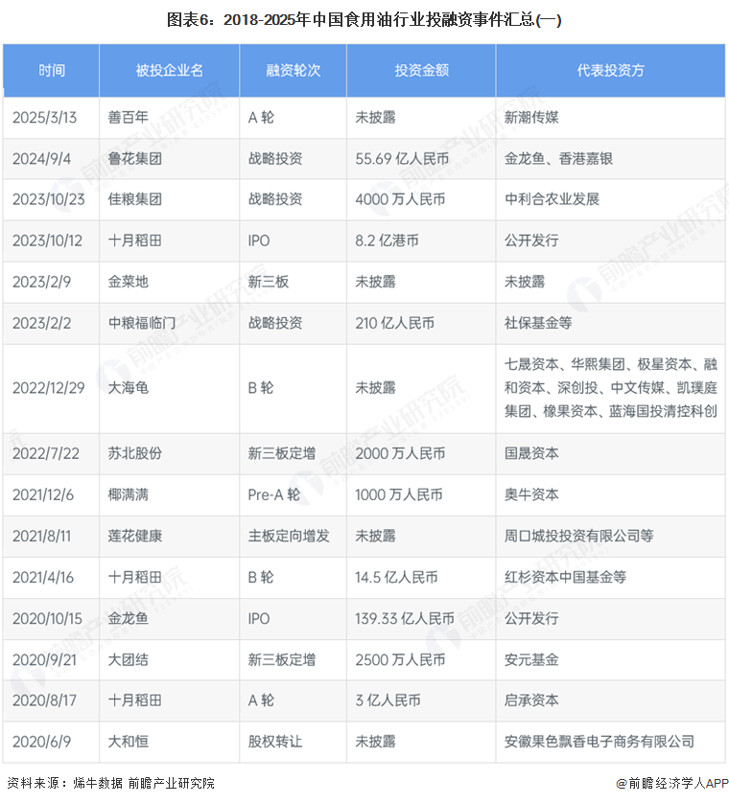
Task: Click round Pre-A 轮
Action: (273, 495)
